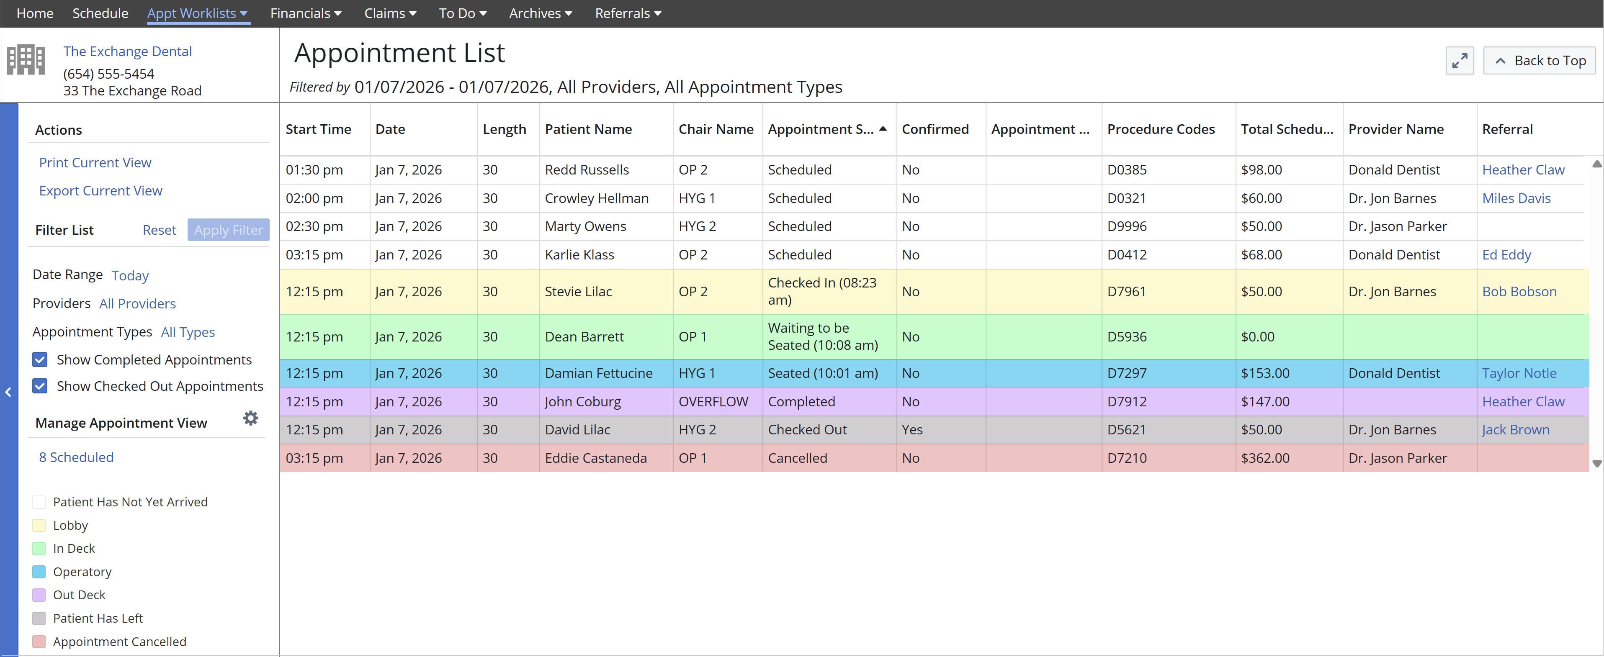Go to the Schedule tab

point(100,13)
